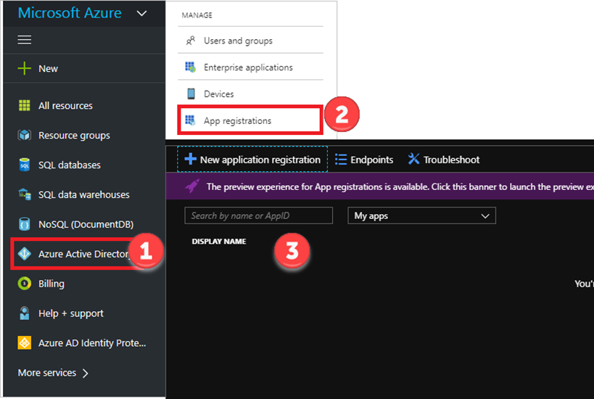This screenshot has height=399, width=594.
Task: Open Enterprise applications under Manage
Action: (250, 67)
